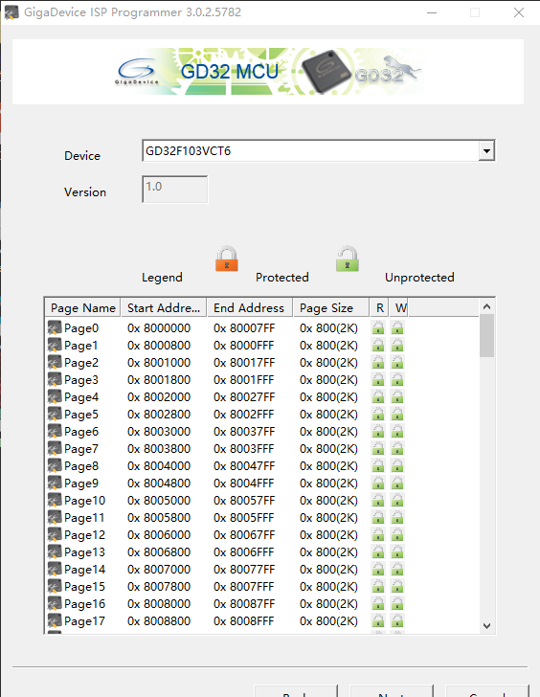
Task: Toggle the write lock for Page0
Action: point(397,327)
